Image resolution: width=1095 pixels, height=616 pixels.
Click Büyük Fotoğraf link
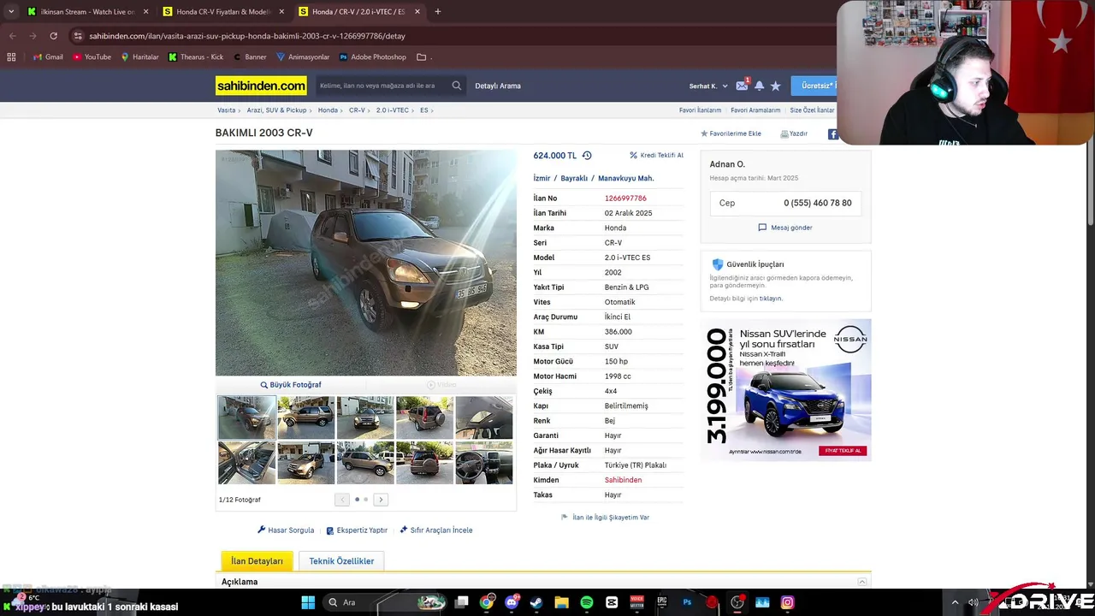click(291, 385)
